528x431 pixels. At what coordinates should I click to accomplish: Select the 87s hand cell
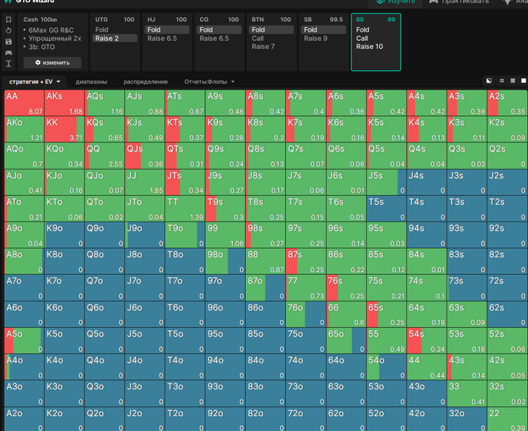pos(305,261)
